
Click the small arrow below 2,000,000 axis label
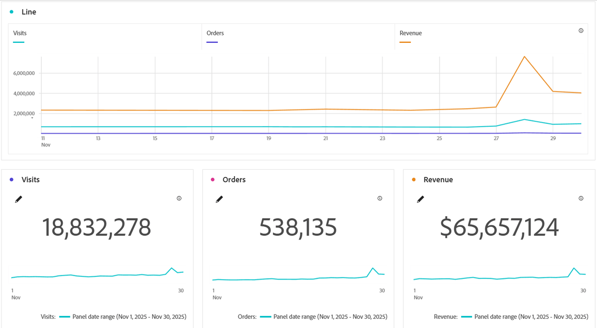[32, 118]
